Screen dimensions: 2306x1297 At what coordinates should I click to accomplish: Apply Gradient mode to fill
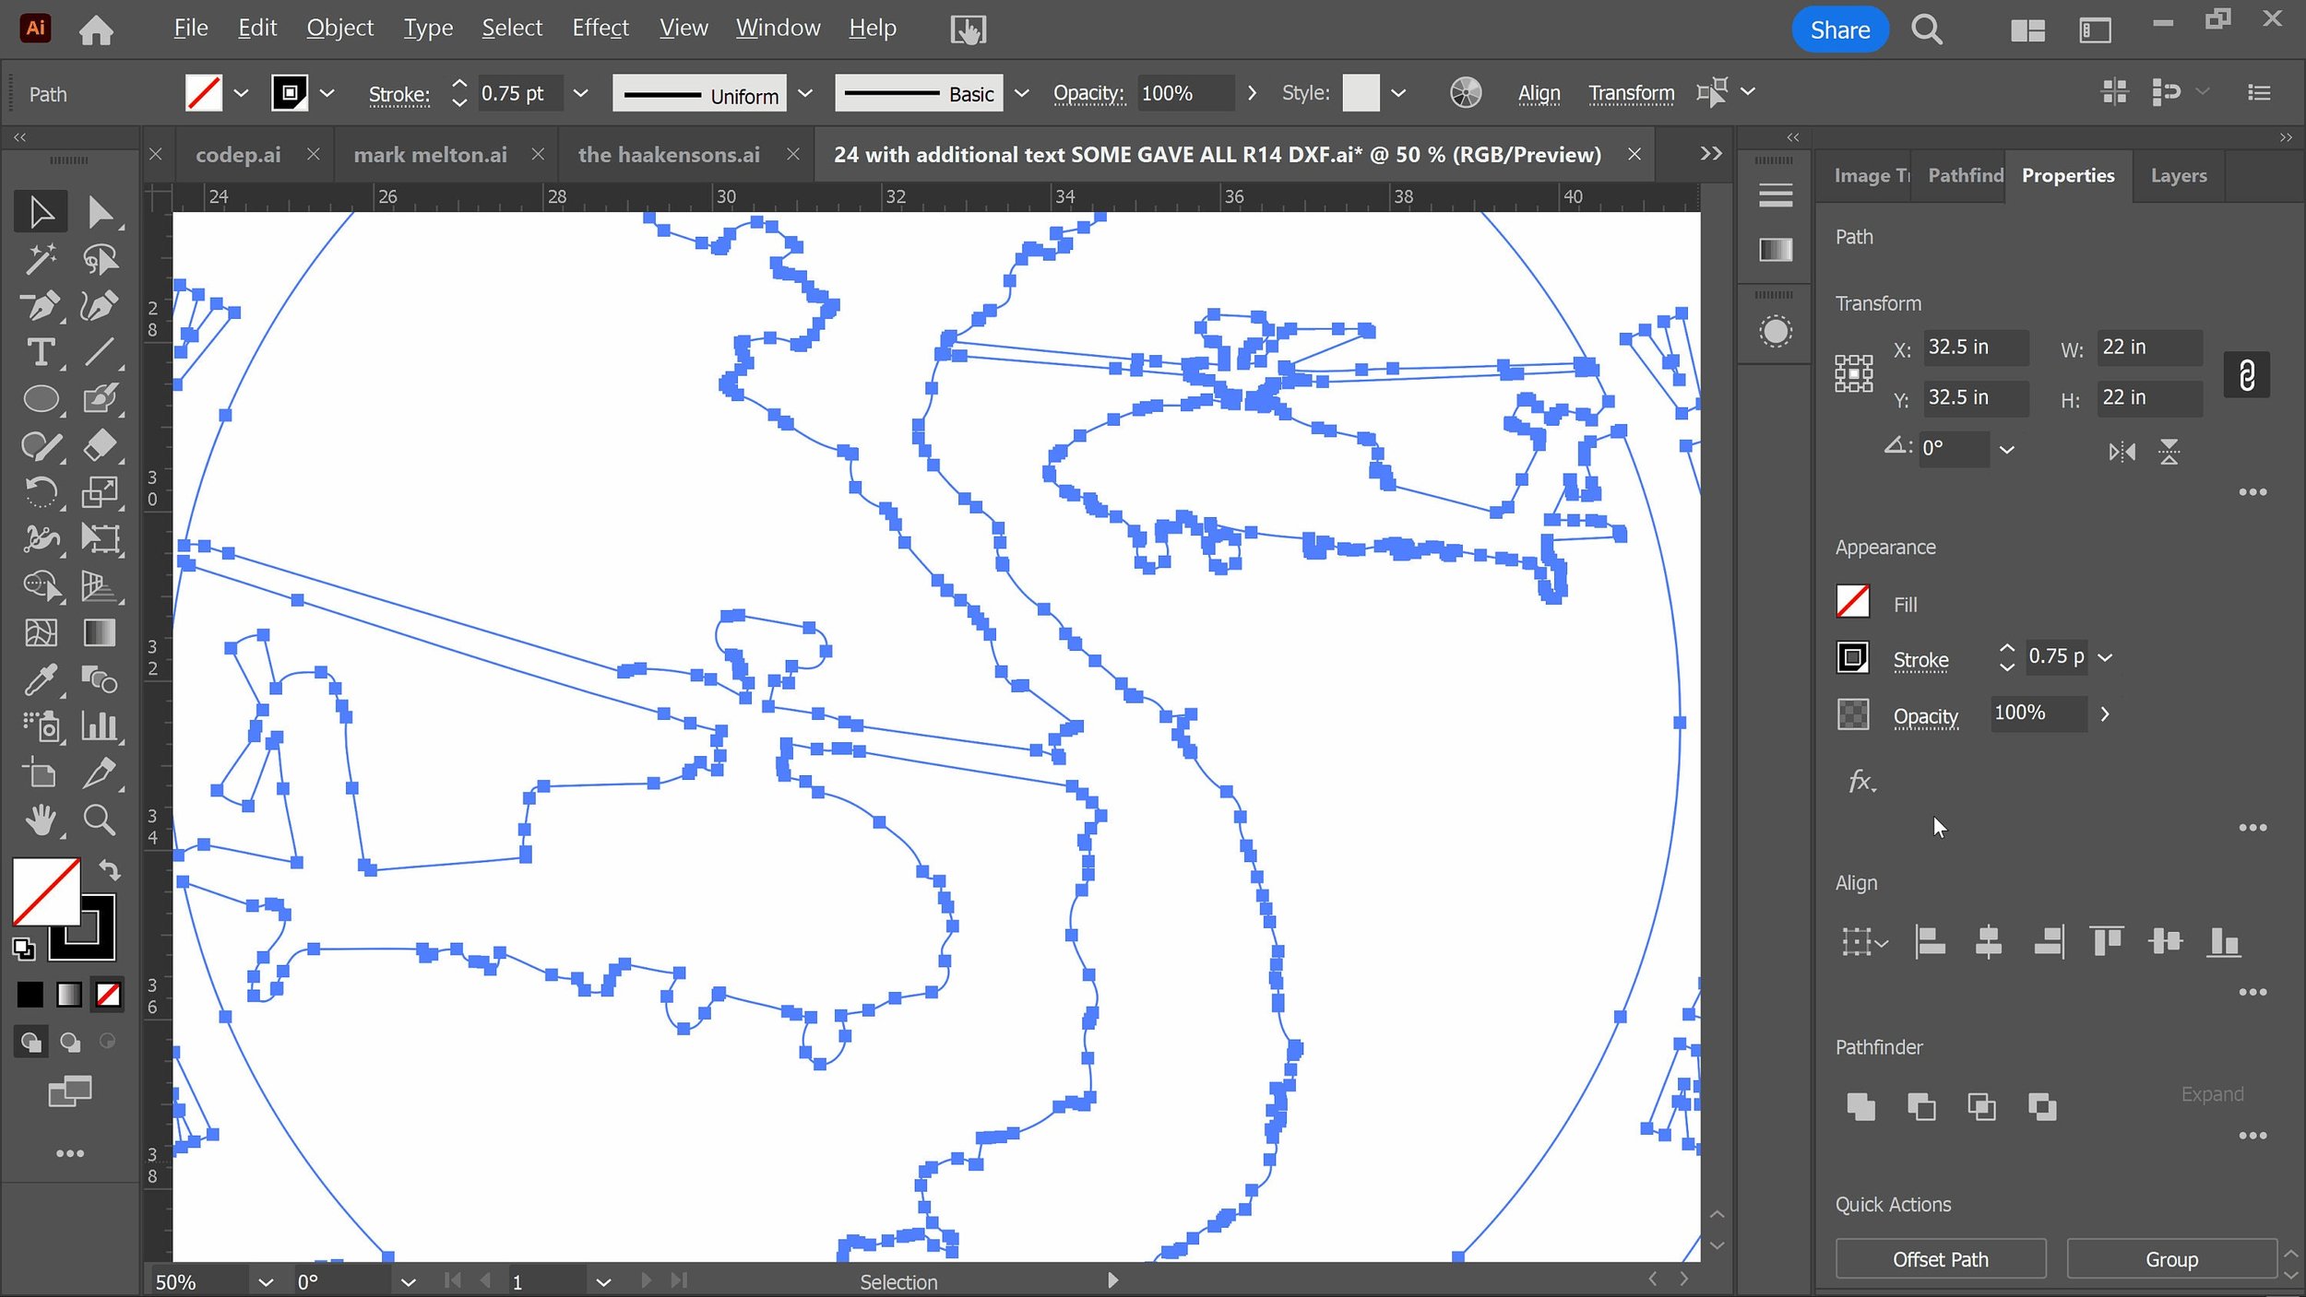click(x=69, y=995)
